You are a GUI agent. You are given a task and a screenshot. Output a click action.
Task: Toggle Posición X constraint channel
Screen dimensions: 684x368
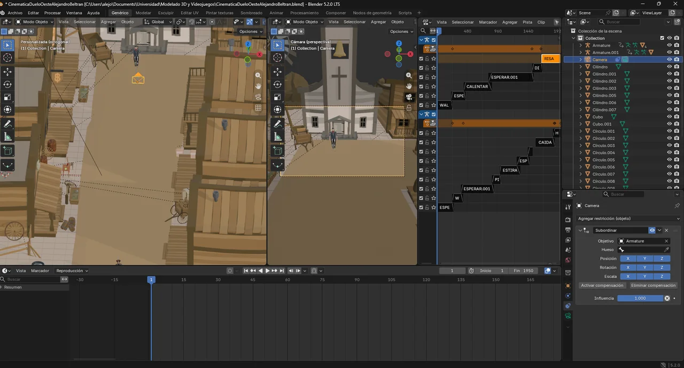coord(628,259)
